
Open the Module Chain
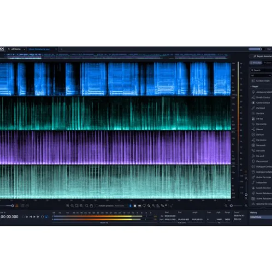coord(261,81)
